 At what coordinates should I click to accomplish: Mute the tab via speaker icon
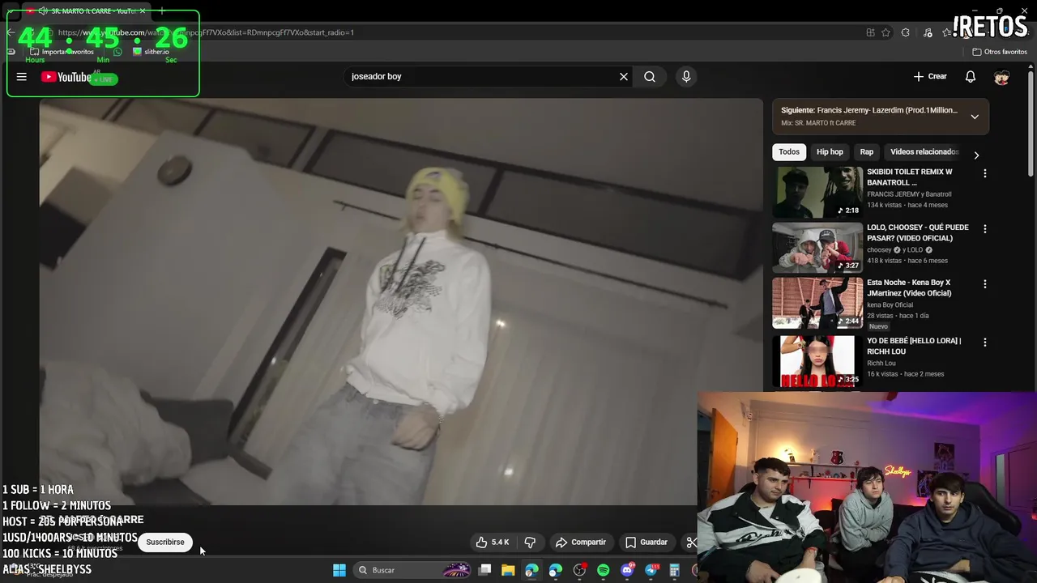tap(42, 11)
